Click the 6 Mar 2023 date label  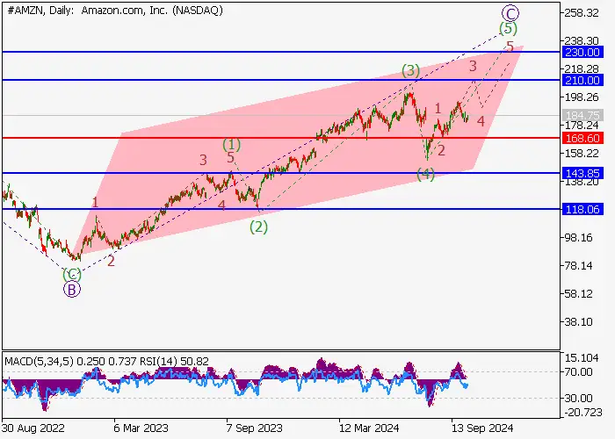[141, 428]
